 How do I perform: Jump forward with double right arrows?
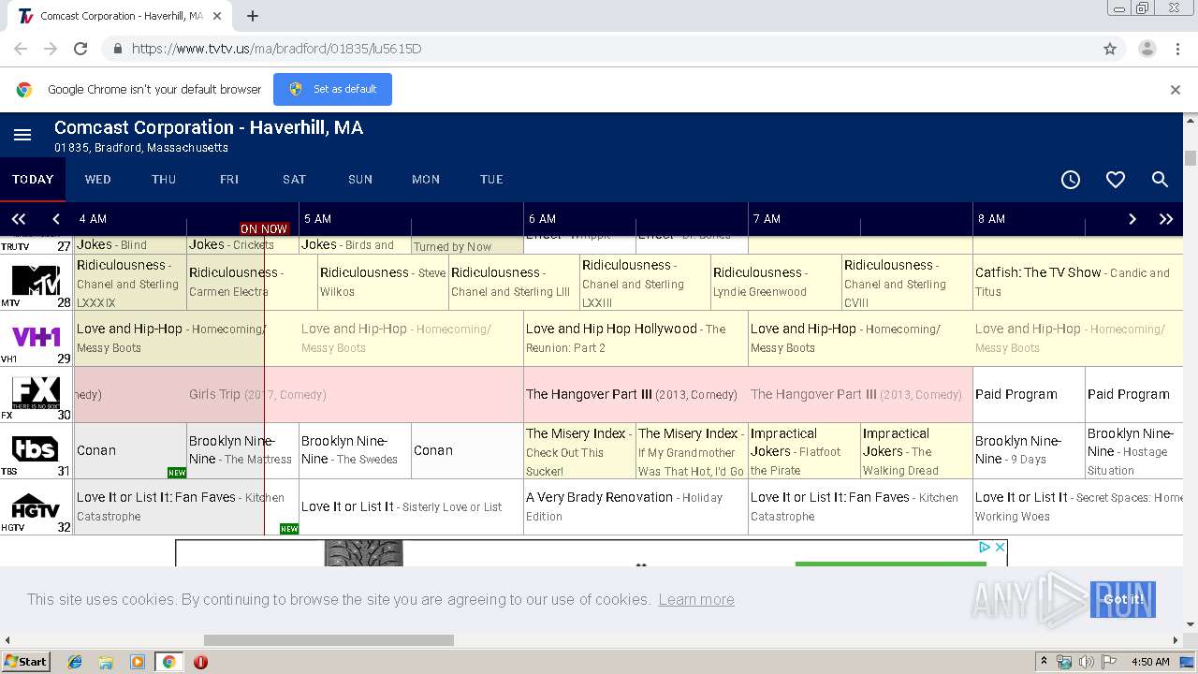(x=1166, y=219)
